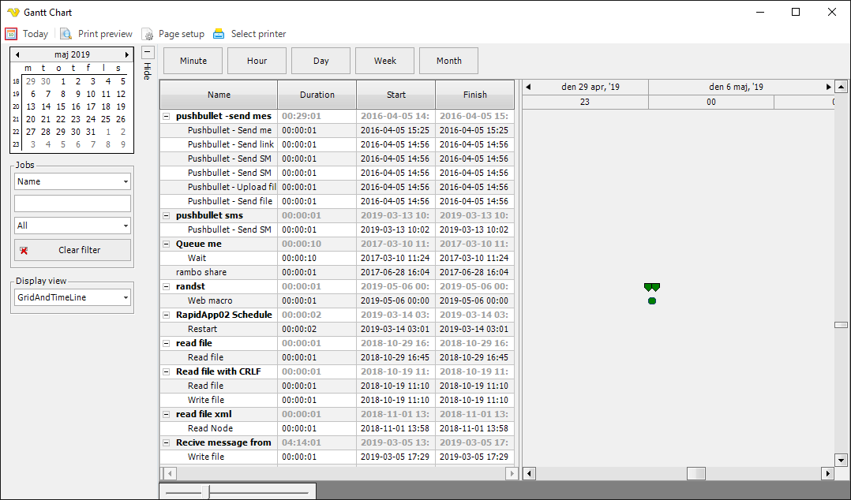Switch to Week view
The image size is (851, 500).
[x=384, y=60]
